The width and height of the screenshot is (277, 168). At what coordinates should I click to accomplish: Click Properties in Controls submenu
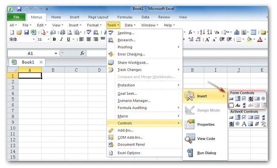coord(205,125)
